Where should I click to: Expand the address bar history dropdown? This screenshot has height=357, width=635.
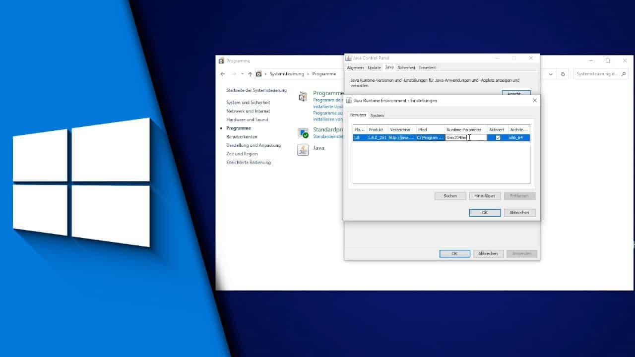tap(551, 74)
